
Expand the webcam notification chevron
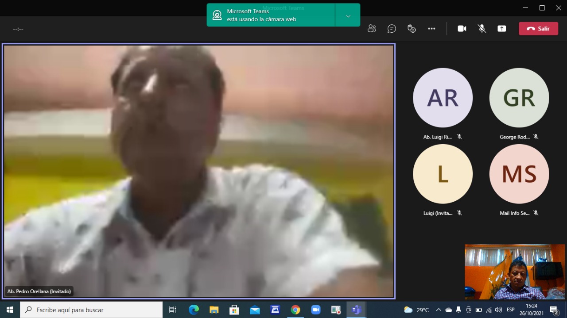pos(348,15)
